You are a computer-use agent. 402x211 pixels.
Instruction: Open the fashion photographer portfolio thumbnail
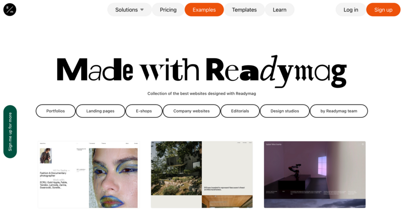(89, 174)
